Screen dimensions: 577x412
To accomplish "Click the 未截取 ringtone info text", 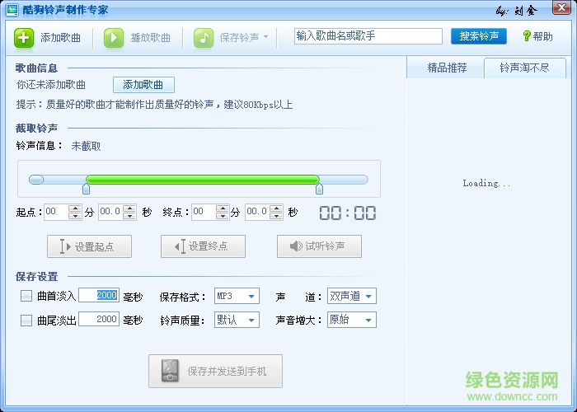I will point(86,146).
